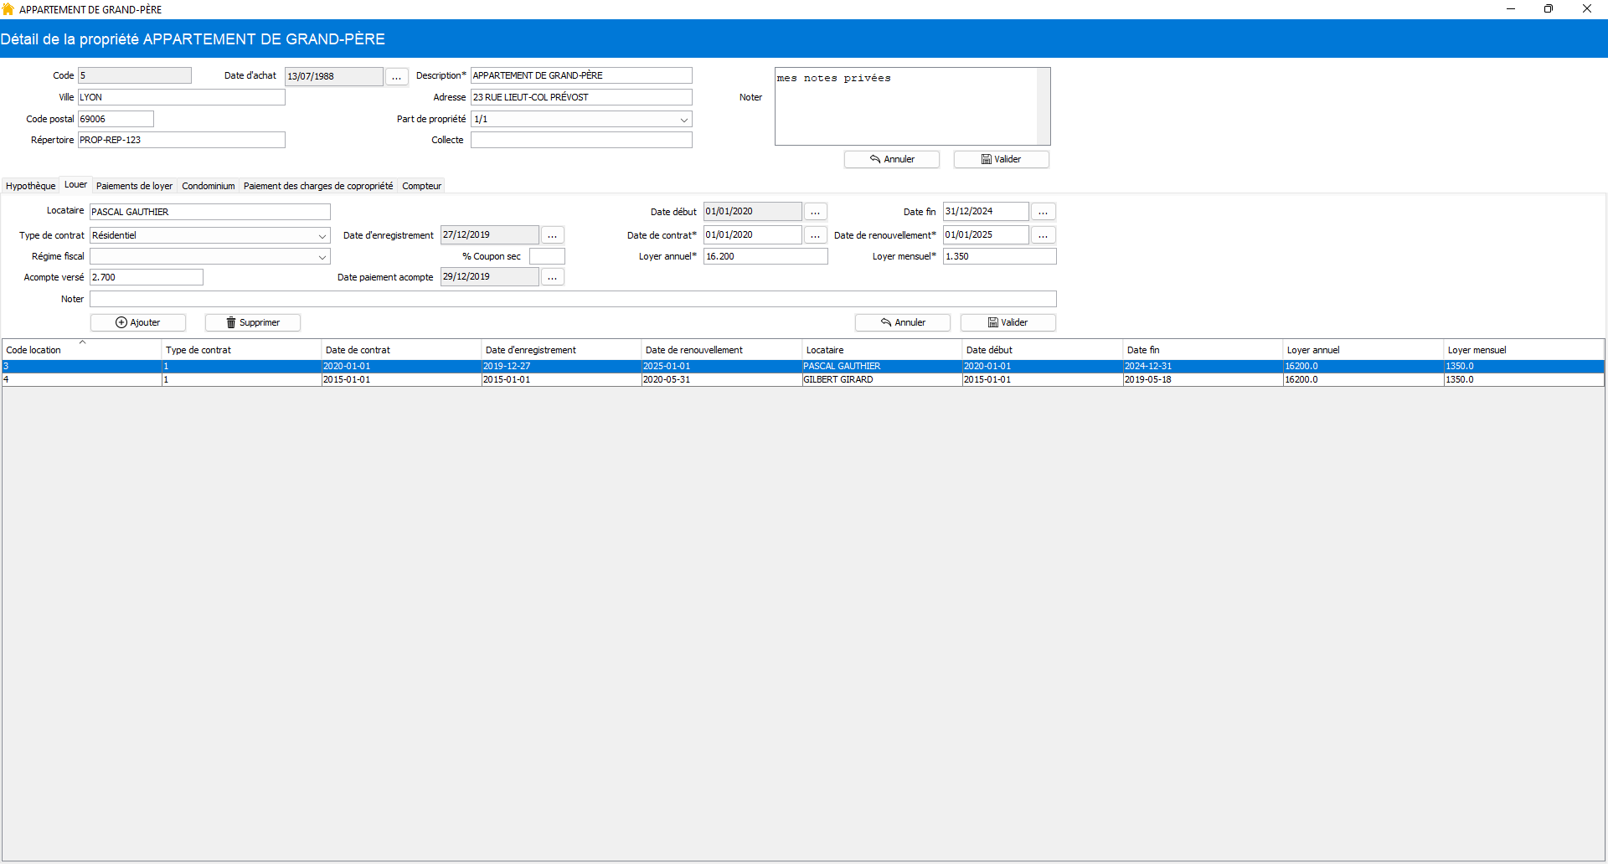Viewport: 1608px width, 864px height.
Task: Click the Répertoire field PROP-REP-123
Action: [x=182, y=140]
